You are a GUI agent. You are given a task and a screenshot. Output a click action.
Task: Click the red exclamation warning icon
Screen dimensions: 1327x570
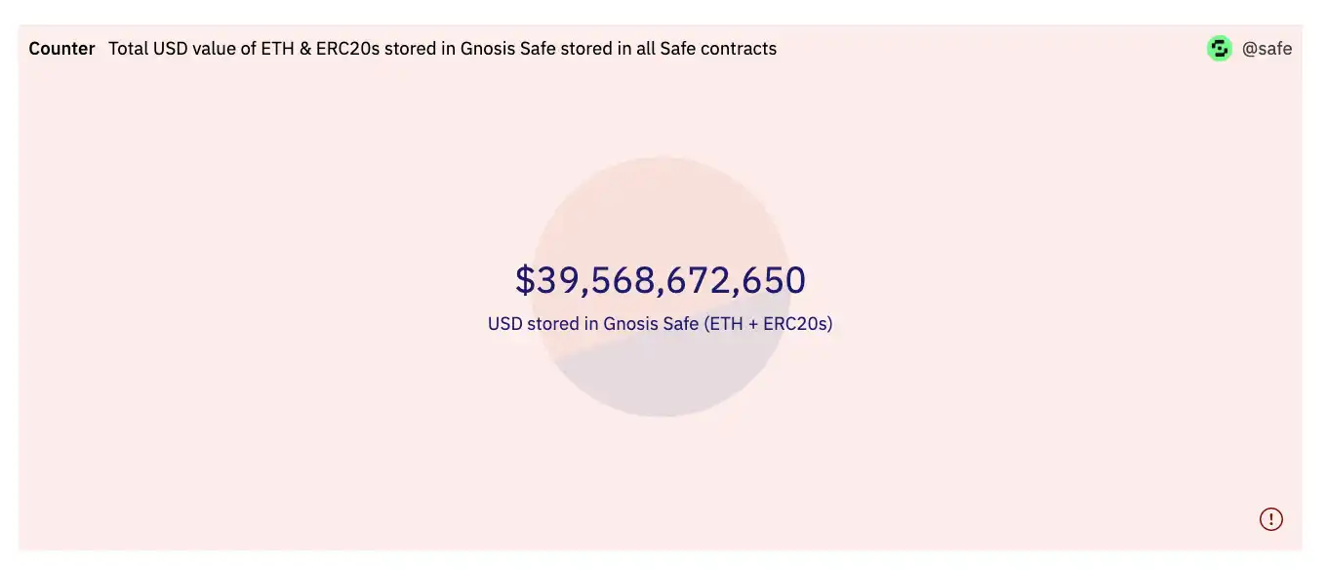pyautogui.click(x=1270, y=519)
